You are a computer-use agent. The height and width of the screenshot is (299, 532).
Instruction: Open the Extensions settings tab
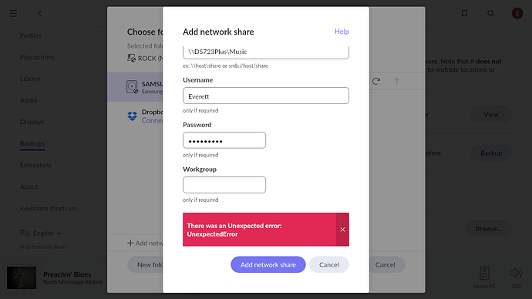pyautogui.click(x=35, y=165)
